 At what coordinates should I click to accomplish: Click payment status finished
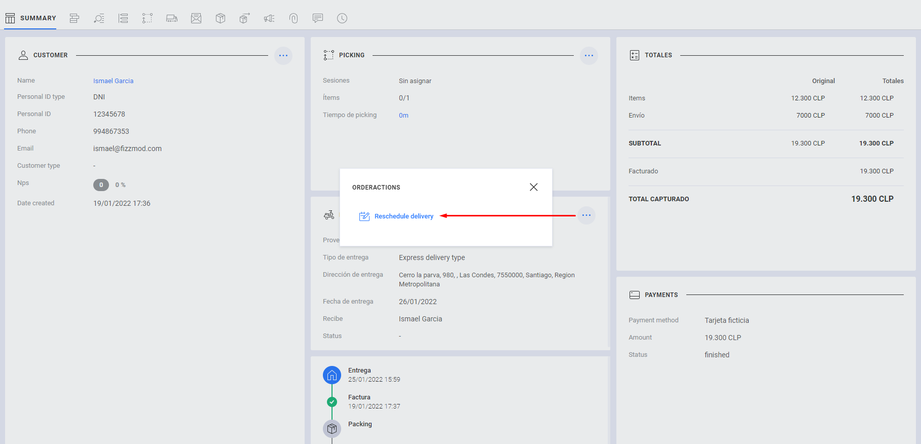coord(717,355)
